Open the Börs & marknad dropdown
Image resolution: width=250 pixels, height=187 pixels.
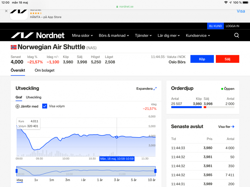coord(114,35)
